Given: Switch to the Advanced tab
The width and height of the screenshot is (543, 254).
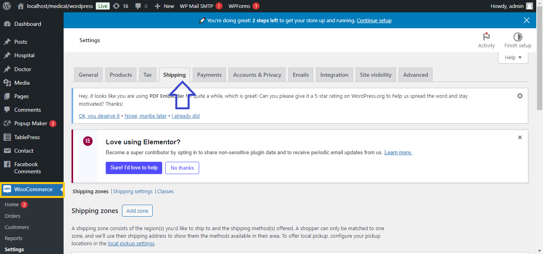Looking at the screenshot, I should 415,75.
